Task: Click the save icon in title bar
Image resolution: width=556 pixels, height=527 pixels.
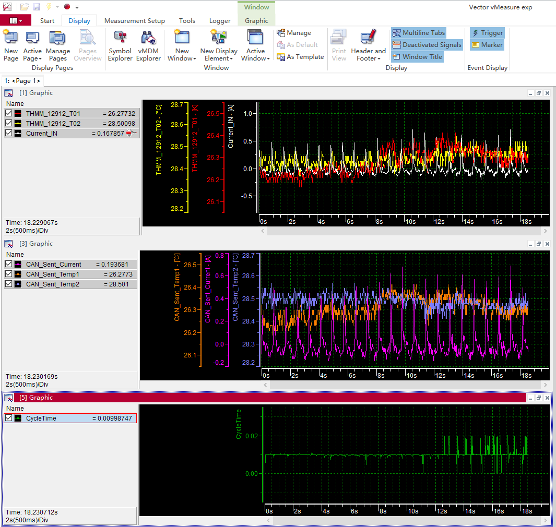Action: coord(37,7)
